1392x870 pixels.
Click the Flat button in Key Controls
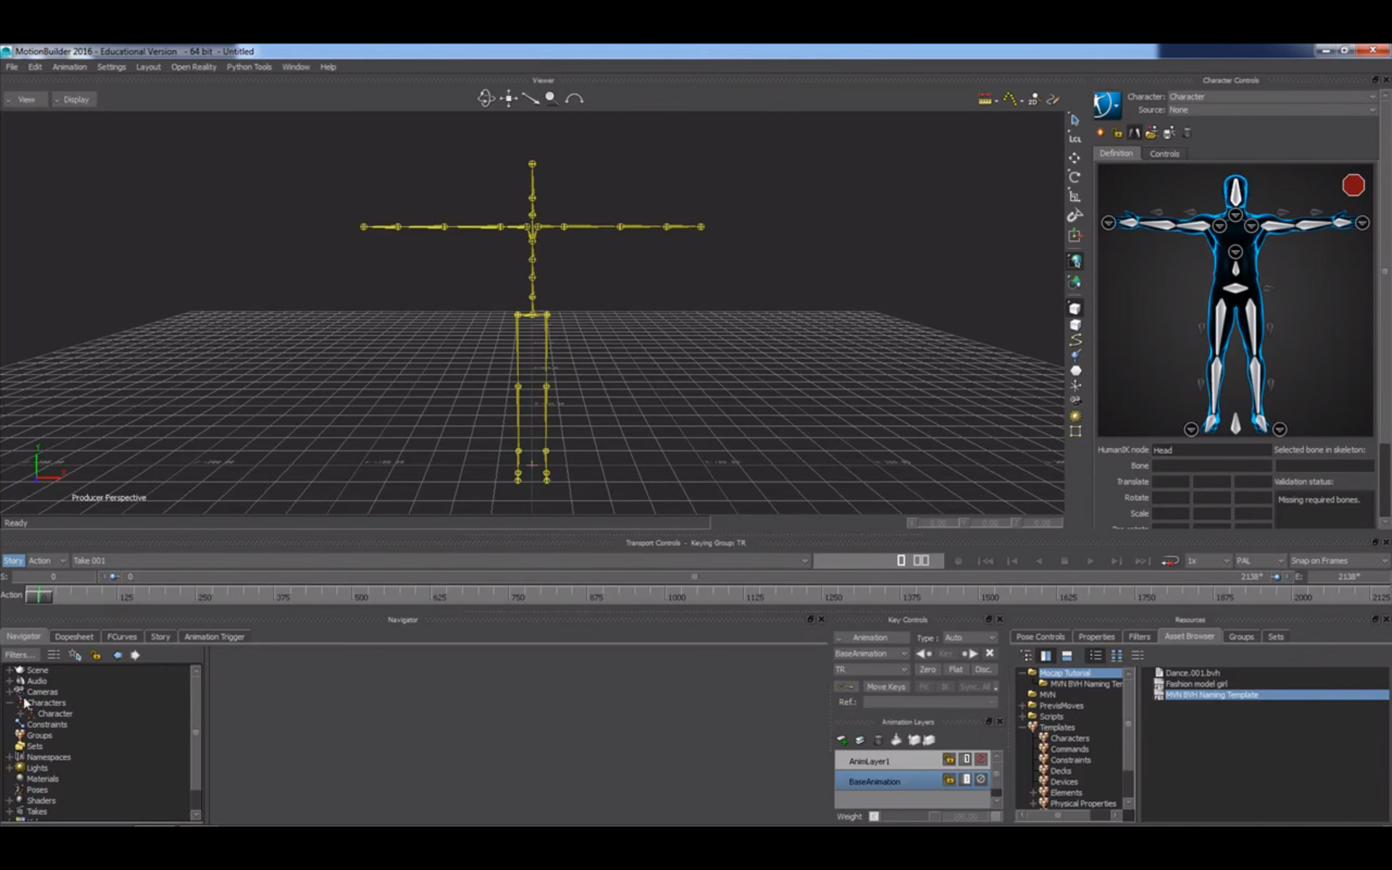click(x=956, y=670)
